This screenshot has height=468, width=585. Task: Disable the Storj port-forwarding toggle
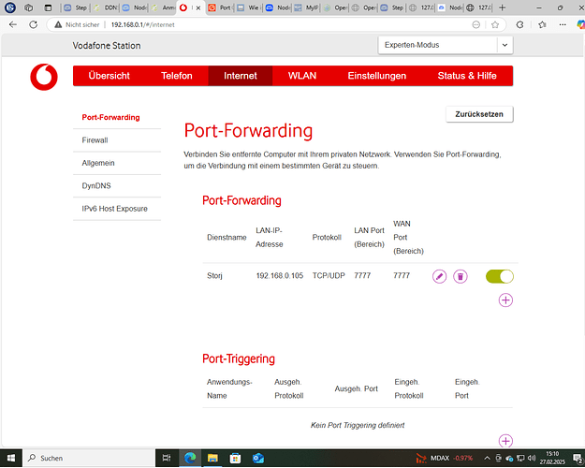coord(500,276)
